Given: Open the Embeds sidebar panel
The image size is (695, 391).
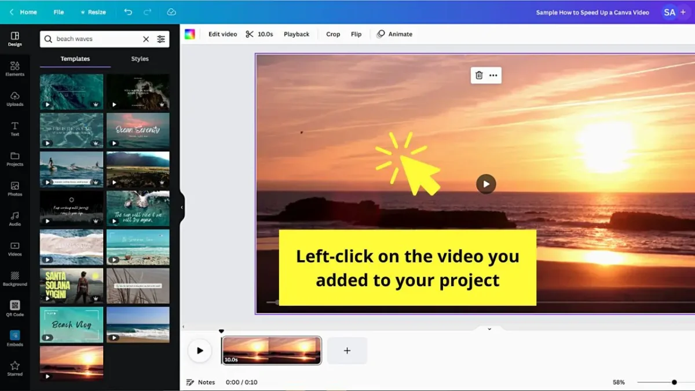Looking at the screenshot, I should click(15, 339).
